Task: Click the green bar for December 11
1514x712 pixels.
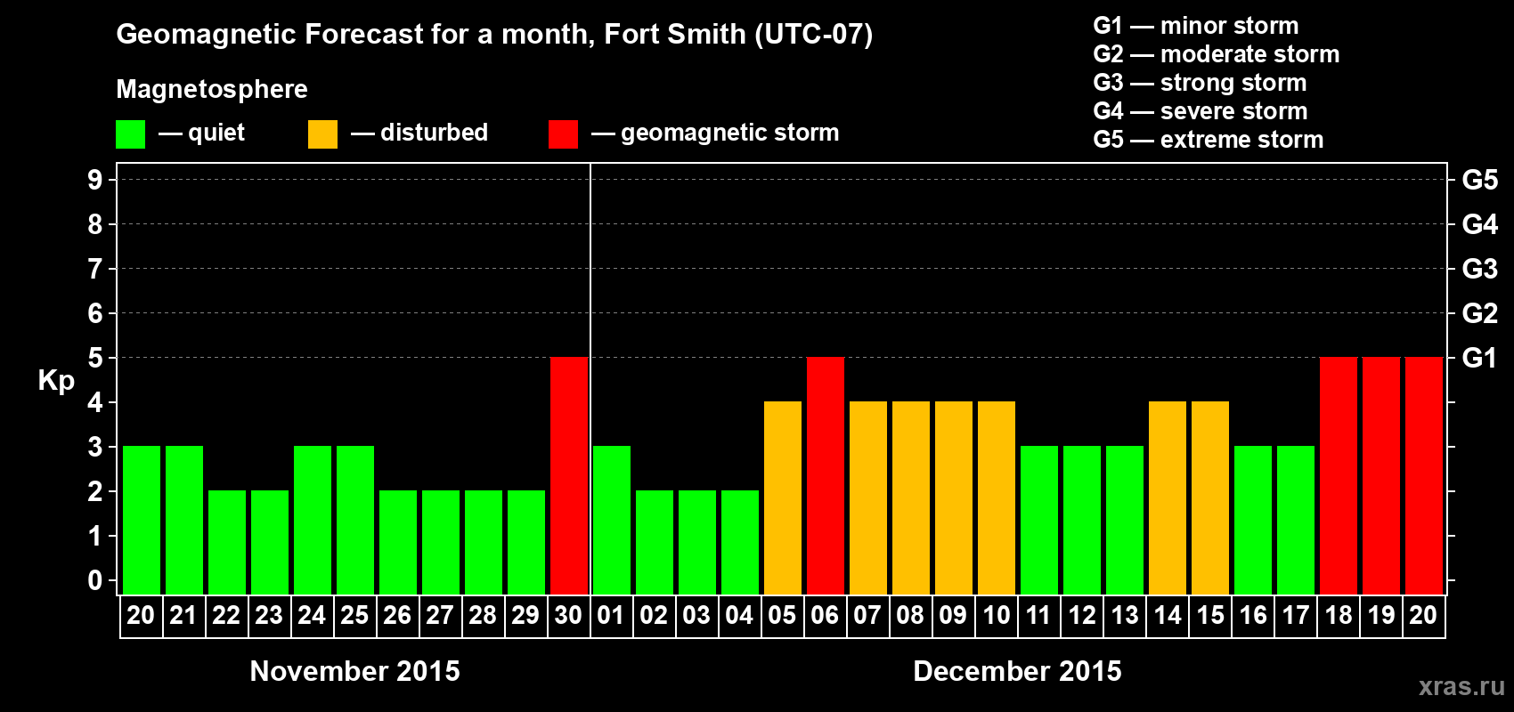Action: 1039,520
